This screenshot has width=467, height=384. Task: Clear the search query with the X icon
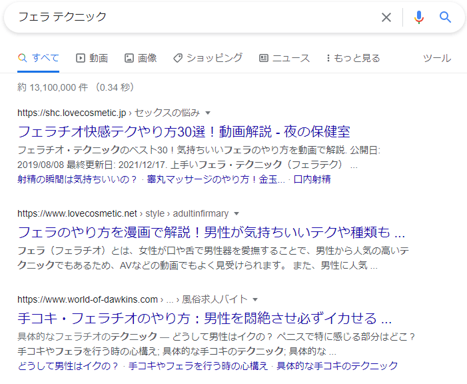386,17
